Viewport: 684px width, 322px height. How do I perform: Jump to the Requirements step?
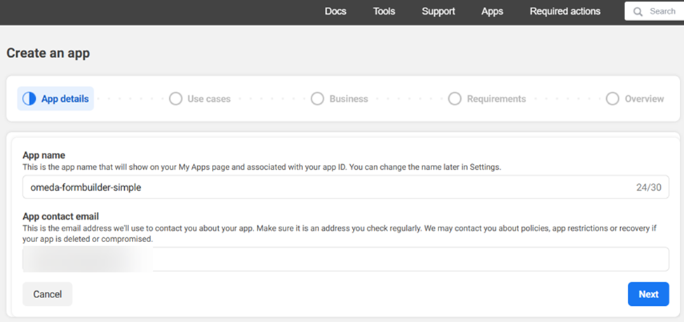click(496, 99)
